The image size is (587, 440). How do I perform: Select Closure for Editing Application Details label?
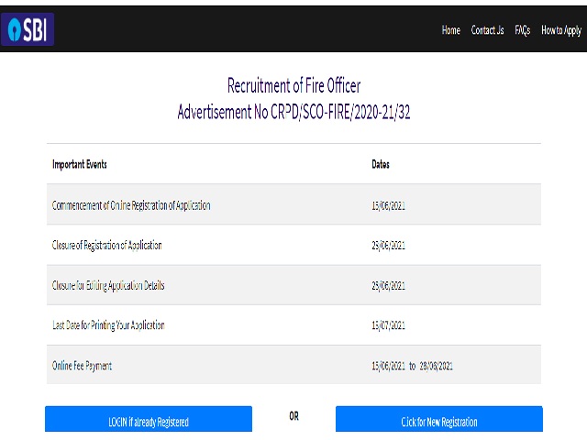click(x=108, y=285)
